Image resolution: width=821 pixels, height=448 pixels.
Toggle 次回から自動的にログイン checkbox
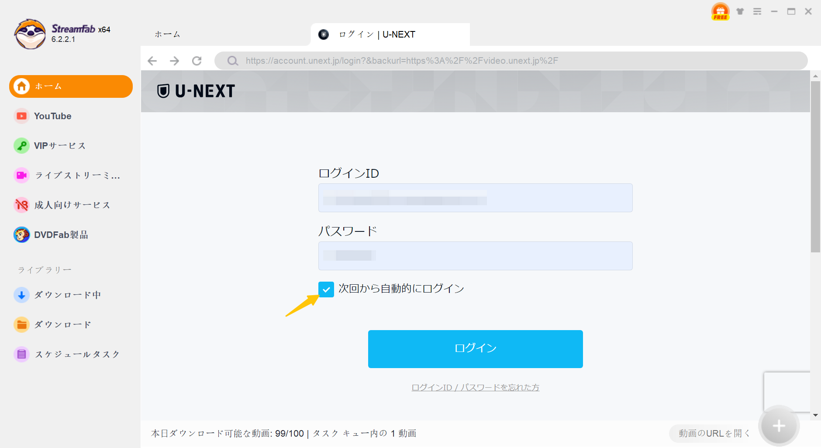point(326,289)
